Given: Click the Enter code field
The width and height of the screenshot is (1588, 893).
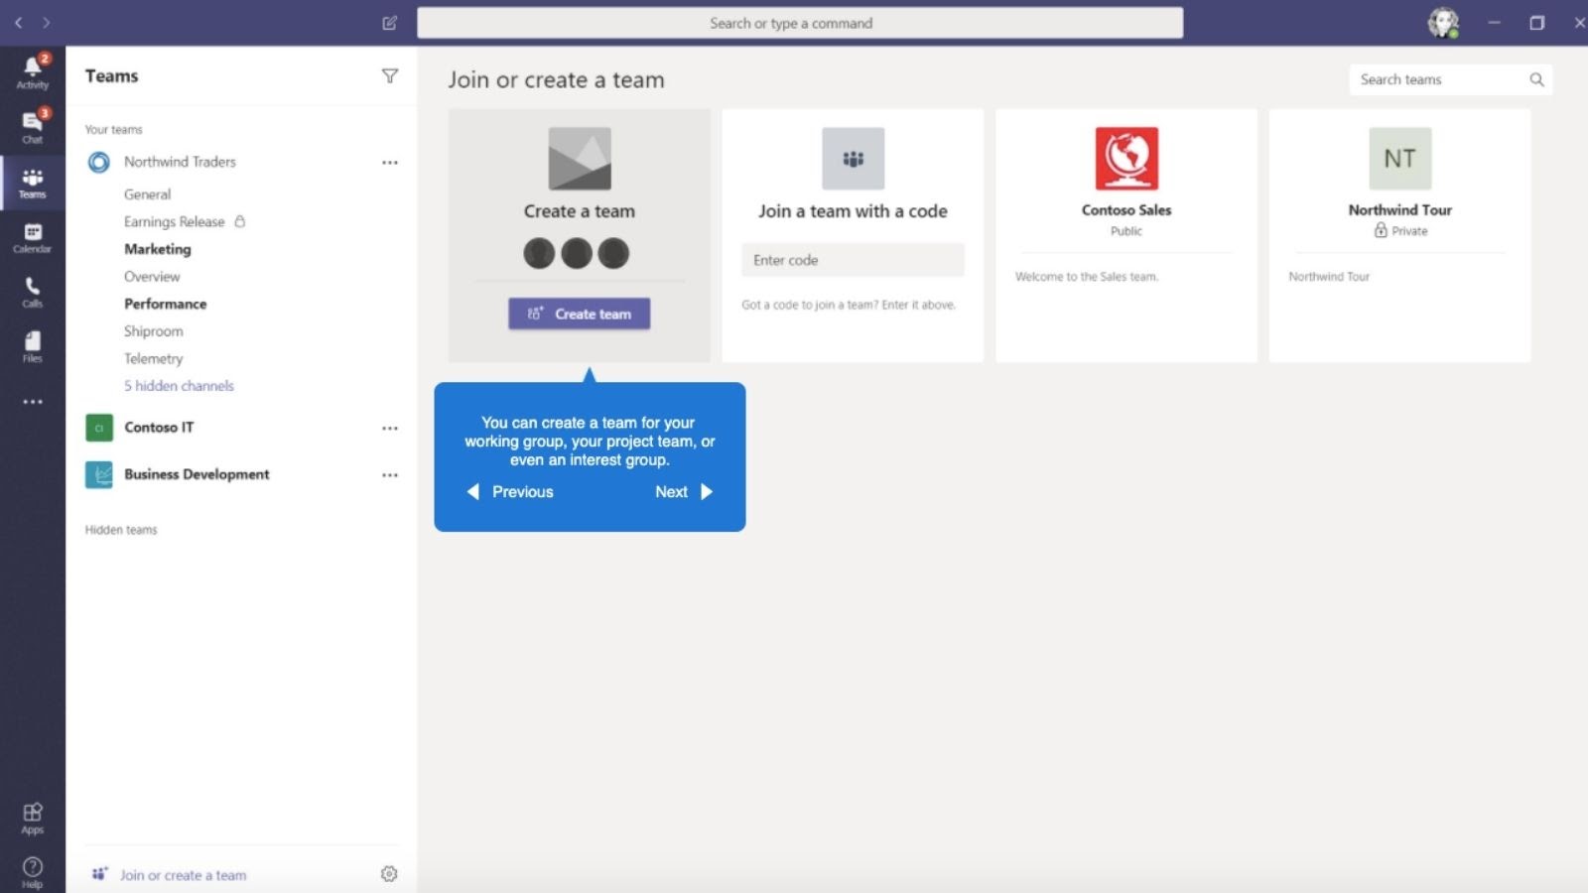Looking at the screenshot, I should (x=853, y=260).
